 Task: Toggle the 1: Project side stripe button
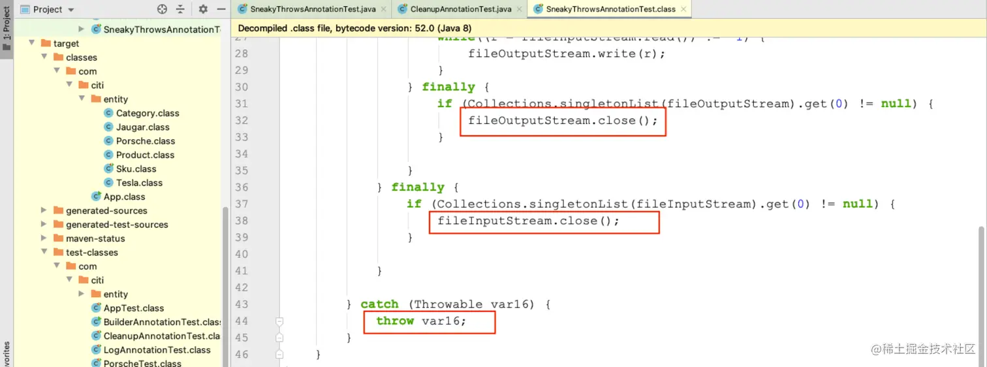point(7,29)
